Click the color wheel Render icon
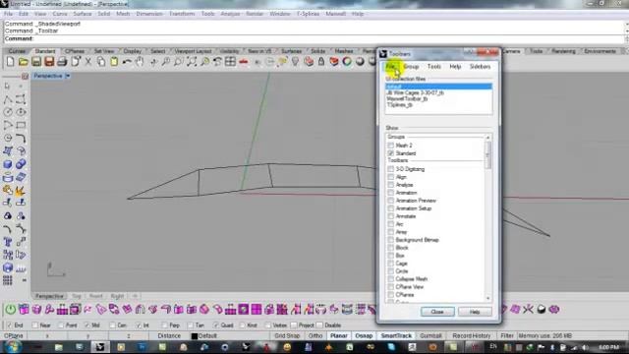Screen dimensions: 629x354 347,62
